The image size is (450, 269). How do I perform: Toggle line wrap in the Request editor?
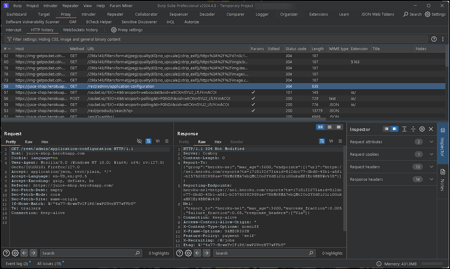[x=148, y=141]
